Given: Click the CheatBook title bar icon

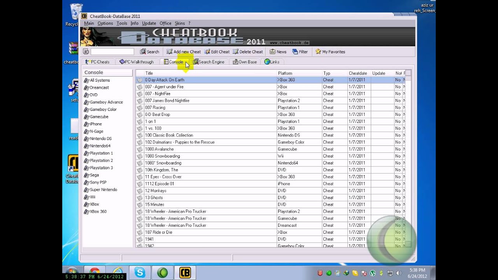Looking at the screenshot, I should [x=84, y=16].
